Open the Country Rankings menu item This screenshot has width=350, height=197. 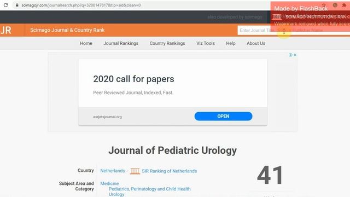167,43
